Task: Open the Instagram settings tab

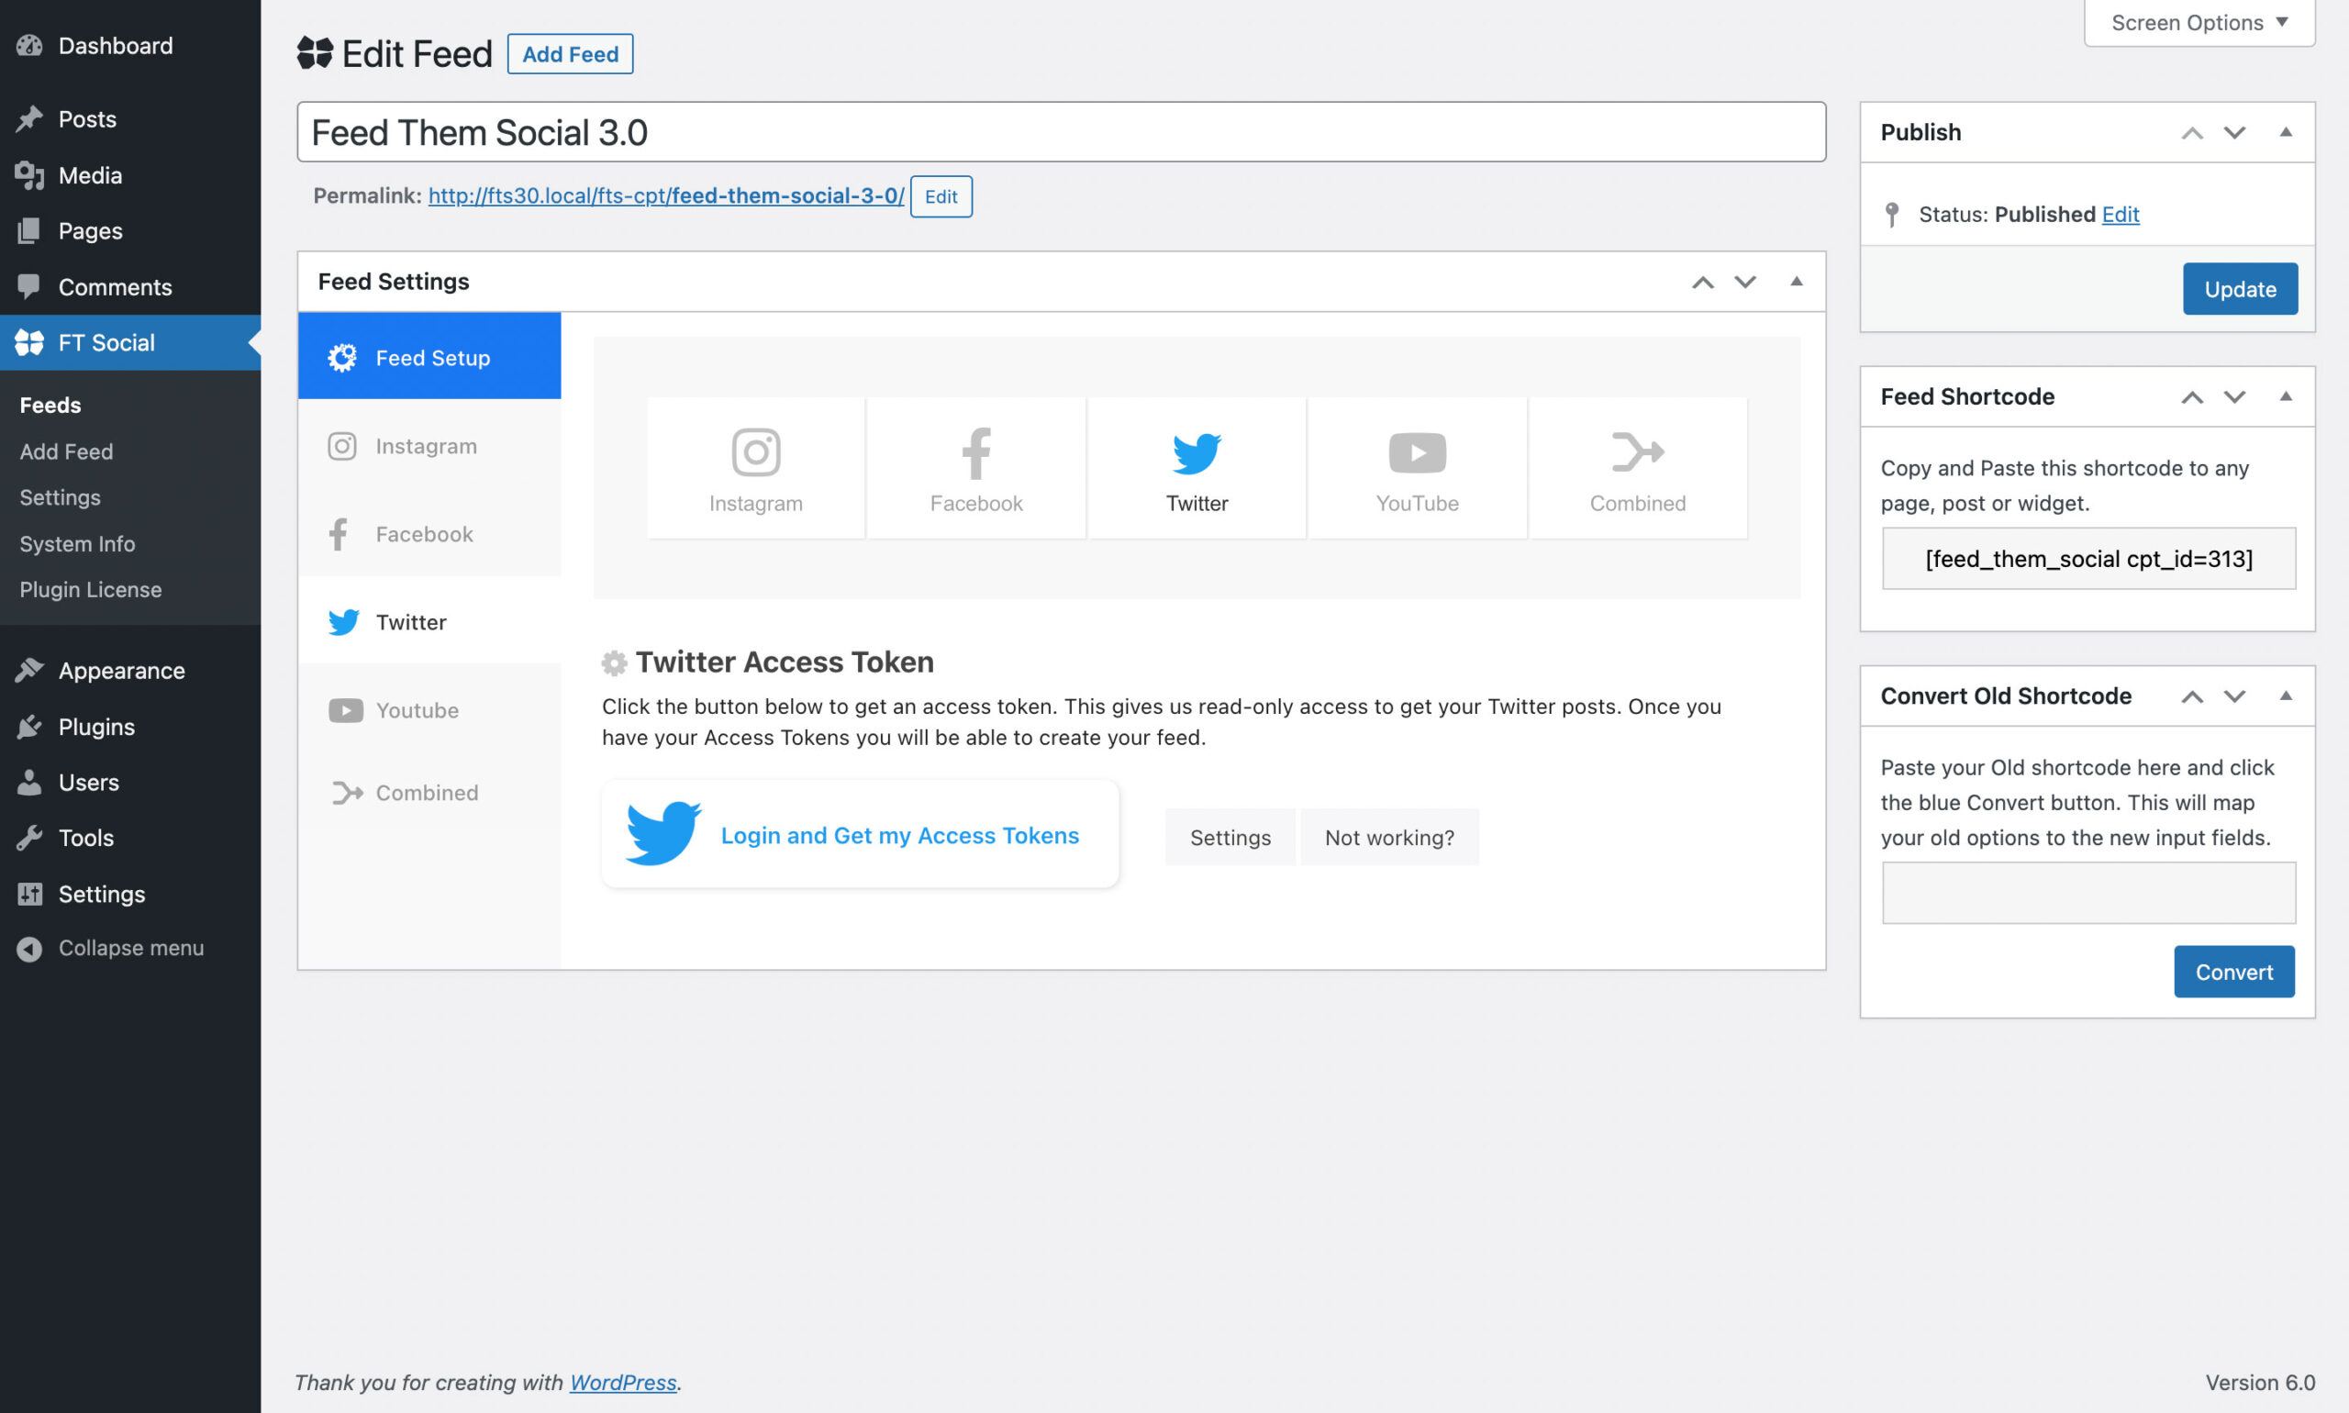Action: pyautogui.click(x=429, y=446)
